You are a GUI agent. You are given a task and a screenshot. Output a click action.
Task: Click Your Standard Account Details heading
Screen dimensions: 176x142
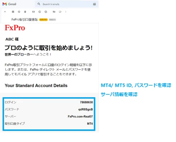tap(36, 86)
